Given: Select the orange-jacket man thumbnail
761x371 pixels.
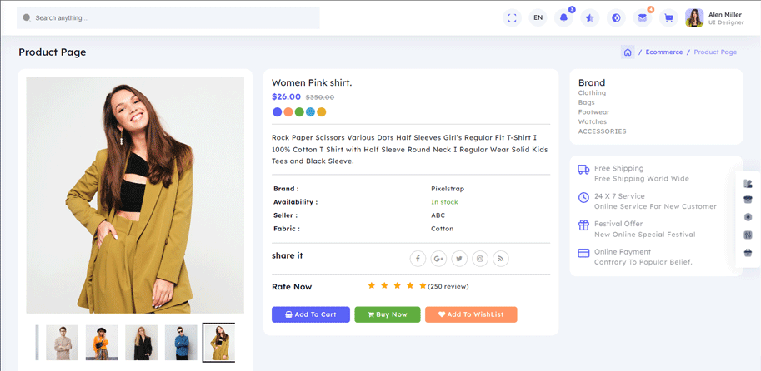Looking at the screenshot, I should pyautogui.click(x=102, y=342).
